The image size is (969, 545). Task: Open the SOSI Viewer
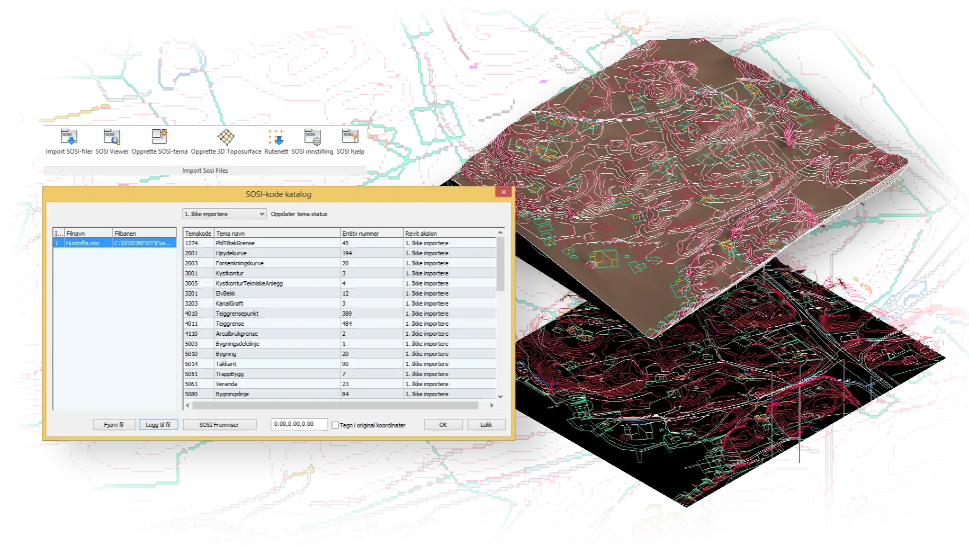[112, 140]
